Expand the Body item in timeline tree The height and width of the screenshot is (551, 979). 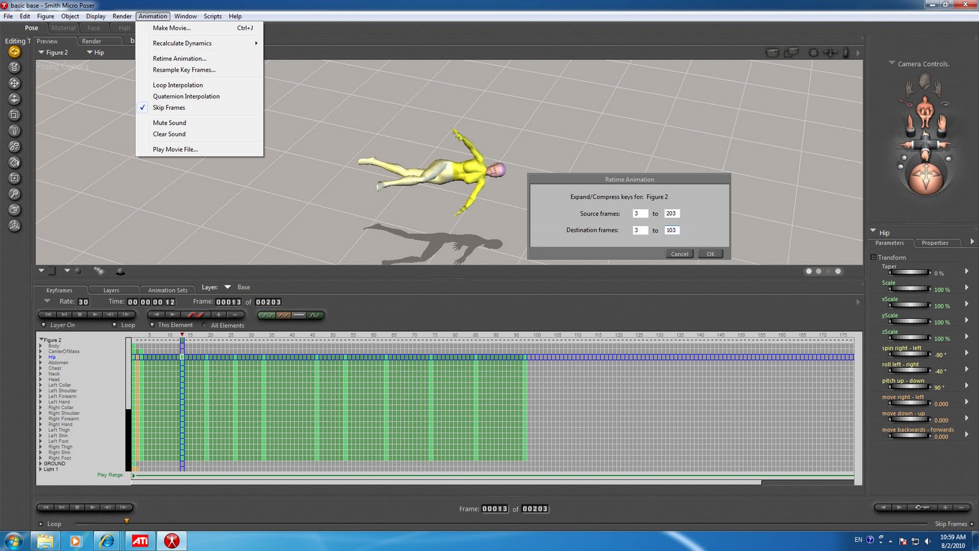41,346
